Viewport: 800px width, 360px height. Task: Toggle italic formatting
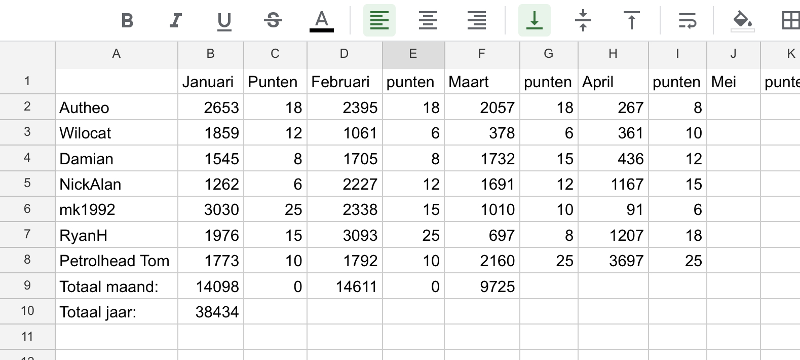(x=175, y=21)
